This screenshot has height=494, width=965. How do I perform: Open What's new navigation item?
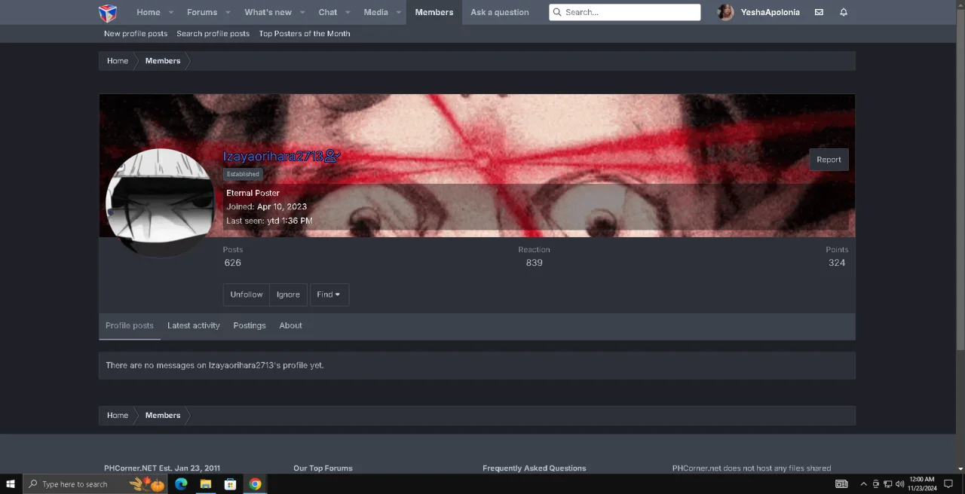click(x=268, y=12)
